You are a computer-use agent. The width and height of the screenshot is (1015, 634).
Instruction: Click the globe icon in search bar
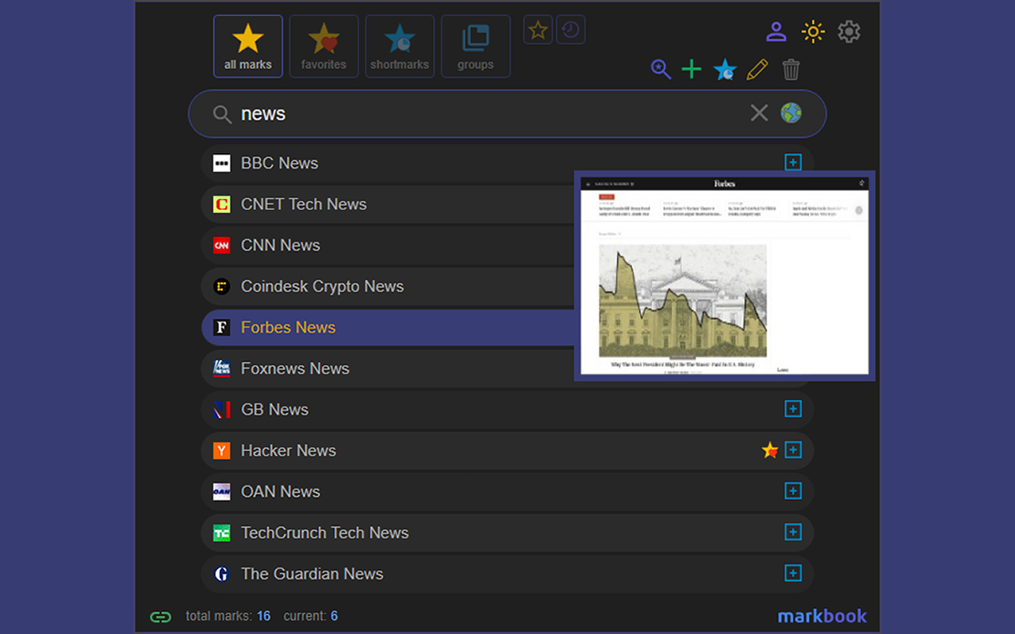[x=791, y=113]
